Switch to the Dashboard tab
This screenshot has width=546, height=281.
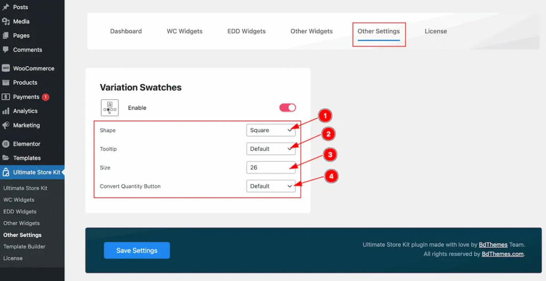pyautogui.click(x=126, y=31)
